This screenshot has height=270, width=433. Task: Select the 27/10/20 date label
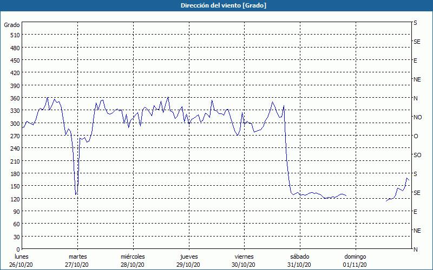77,265
